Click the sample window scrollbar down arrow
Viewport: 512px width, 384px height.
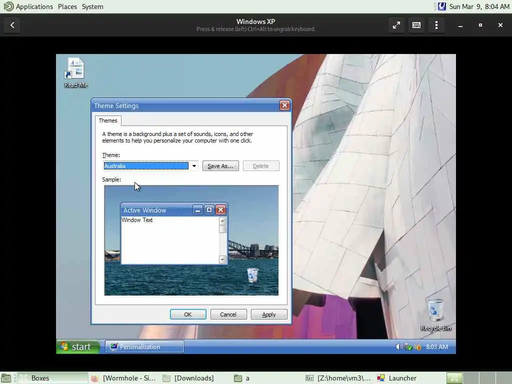[x=222, y=259]
